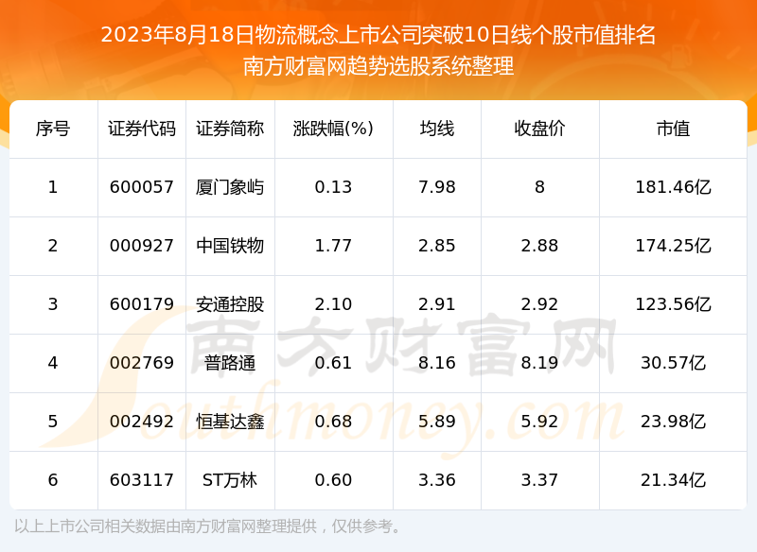Select stock code 603117
757x552 pixels.
click(x=141, y=480)
